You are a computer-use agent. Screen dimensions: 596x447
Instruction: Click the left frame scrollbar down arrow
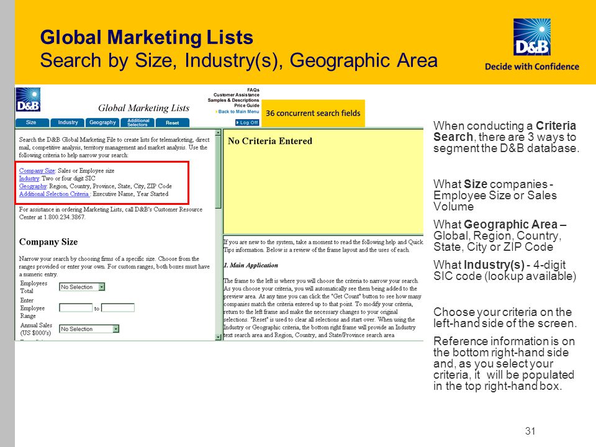coord(218,336)
